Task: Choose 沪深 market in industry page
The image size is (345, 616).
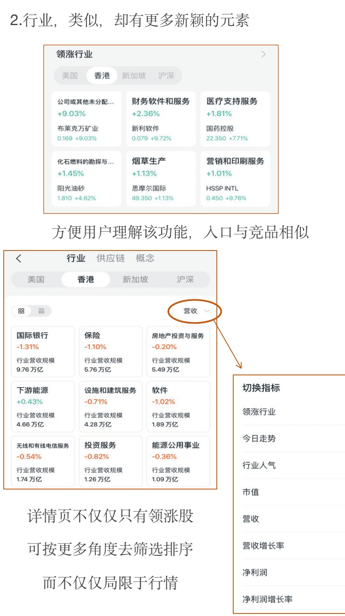Action: coord(185,280)
